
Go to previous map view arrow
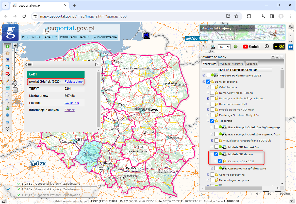pos(7,115)
